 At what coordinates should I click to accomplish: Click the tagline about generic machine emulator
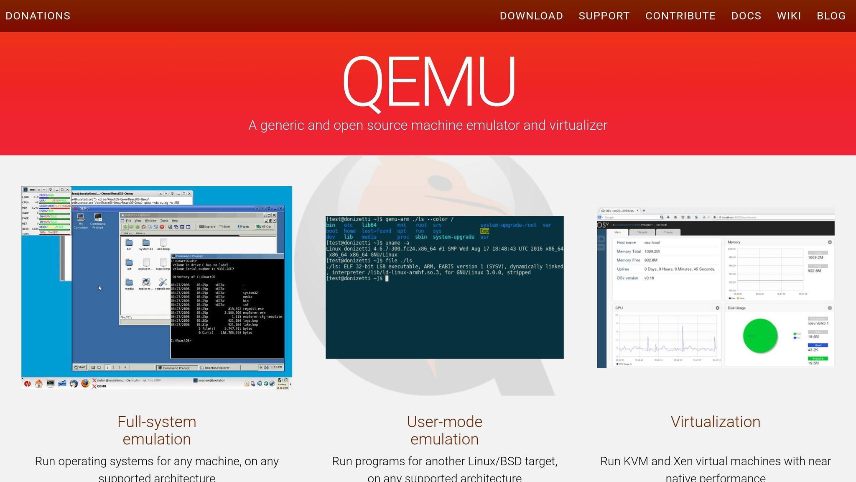(428, 125)
